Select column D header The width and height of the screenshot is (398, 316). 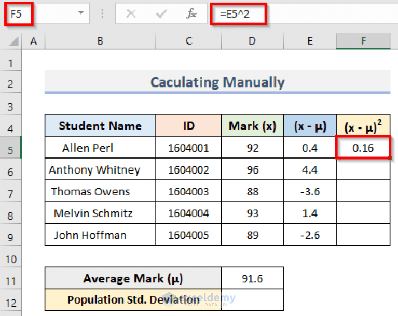(x=252, y=41)
